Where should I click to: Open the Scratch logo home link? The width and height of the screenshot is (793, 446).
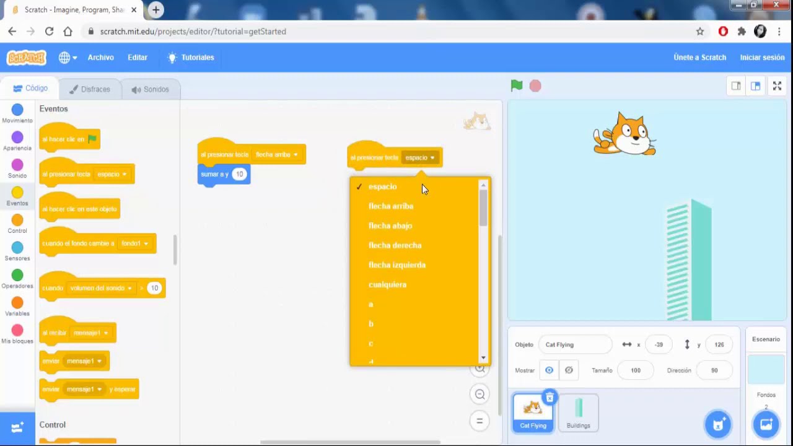pos(26,58)
